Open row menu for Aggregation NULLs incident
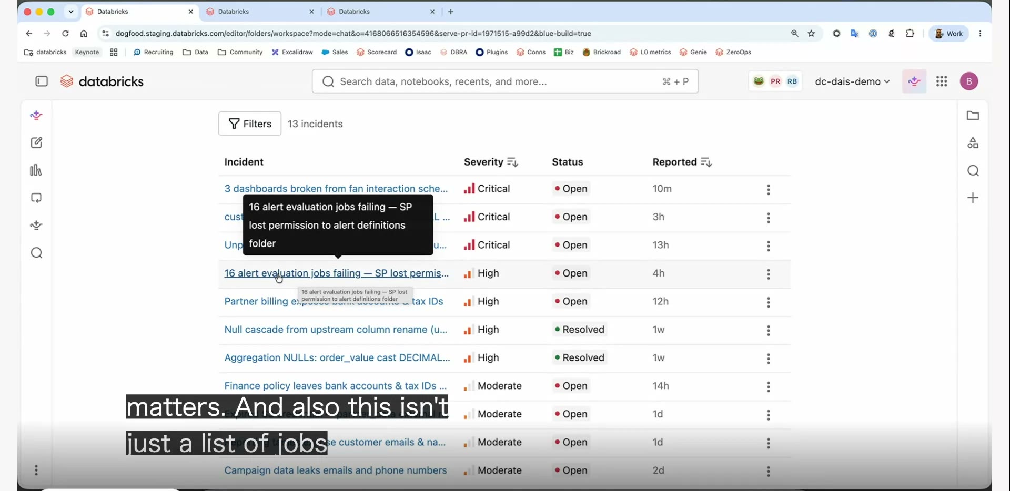The height and width of the screenshot is (491, 1010). [x=769, y=359]
